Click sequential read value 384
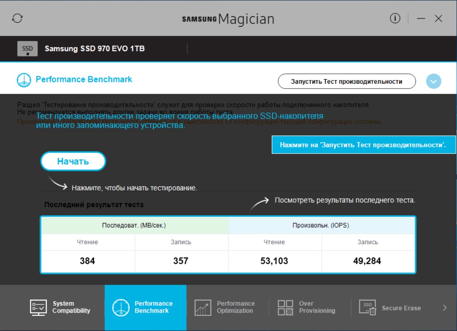The image size is (457, 331). pos(87,261)
